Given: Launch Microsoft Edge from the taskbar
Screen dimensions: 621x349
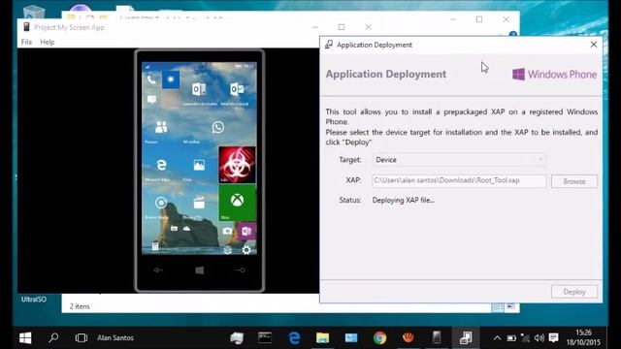Looking at the screenshot, I should point(294,337).
